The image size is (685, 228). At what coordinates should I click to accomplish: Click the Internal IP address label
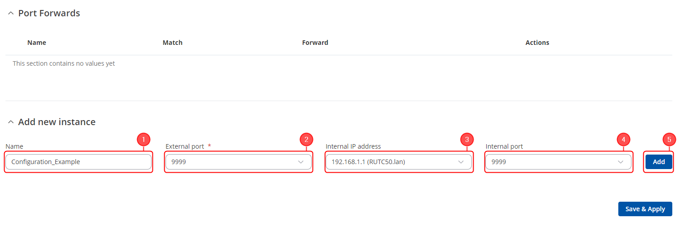pos(353,146)
